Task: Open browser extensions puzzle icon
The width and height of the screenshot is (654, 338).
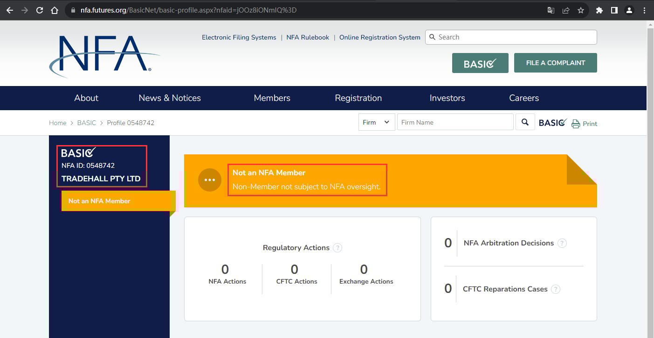Action: [x=599, y=10]
